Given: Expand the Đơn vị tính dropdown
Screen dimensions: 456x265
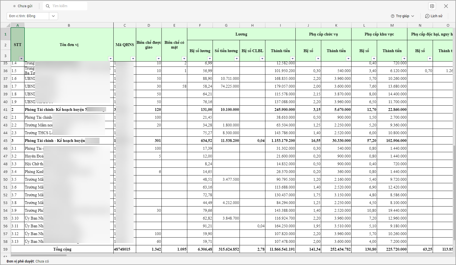Looking at the screenshot, I should click(53, 16).
